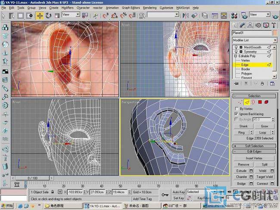Select the Select and Rotate tool
This screenshot has height=210, width=280.
click(x=48, y=15)
